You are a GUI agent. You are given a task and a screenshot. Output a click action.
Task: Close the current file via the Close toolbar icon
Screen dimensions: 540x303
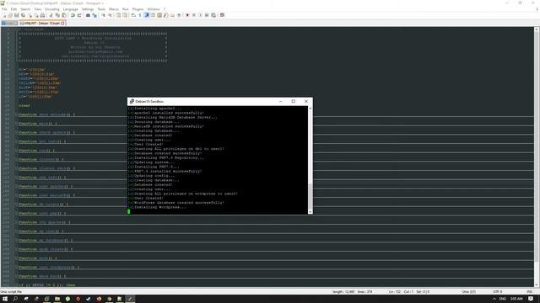pos(30,15)
